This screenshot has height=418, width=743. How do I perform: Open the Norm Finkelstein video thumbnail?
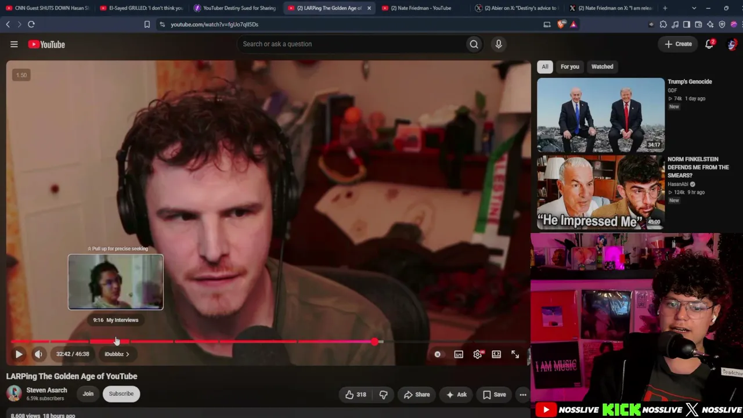[x=601, y=192]
